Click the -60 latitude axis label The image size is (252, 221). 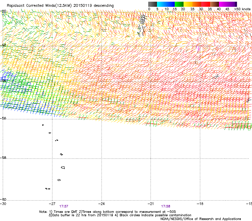point(3,199)
